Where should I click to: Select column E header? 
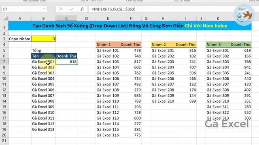(x=108, y=19)
